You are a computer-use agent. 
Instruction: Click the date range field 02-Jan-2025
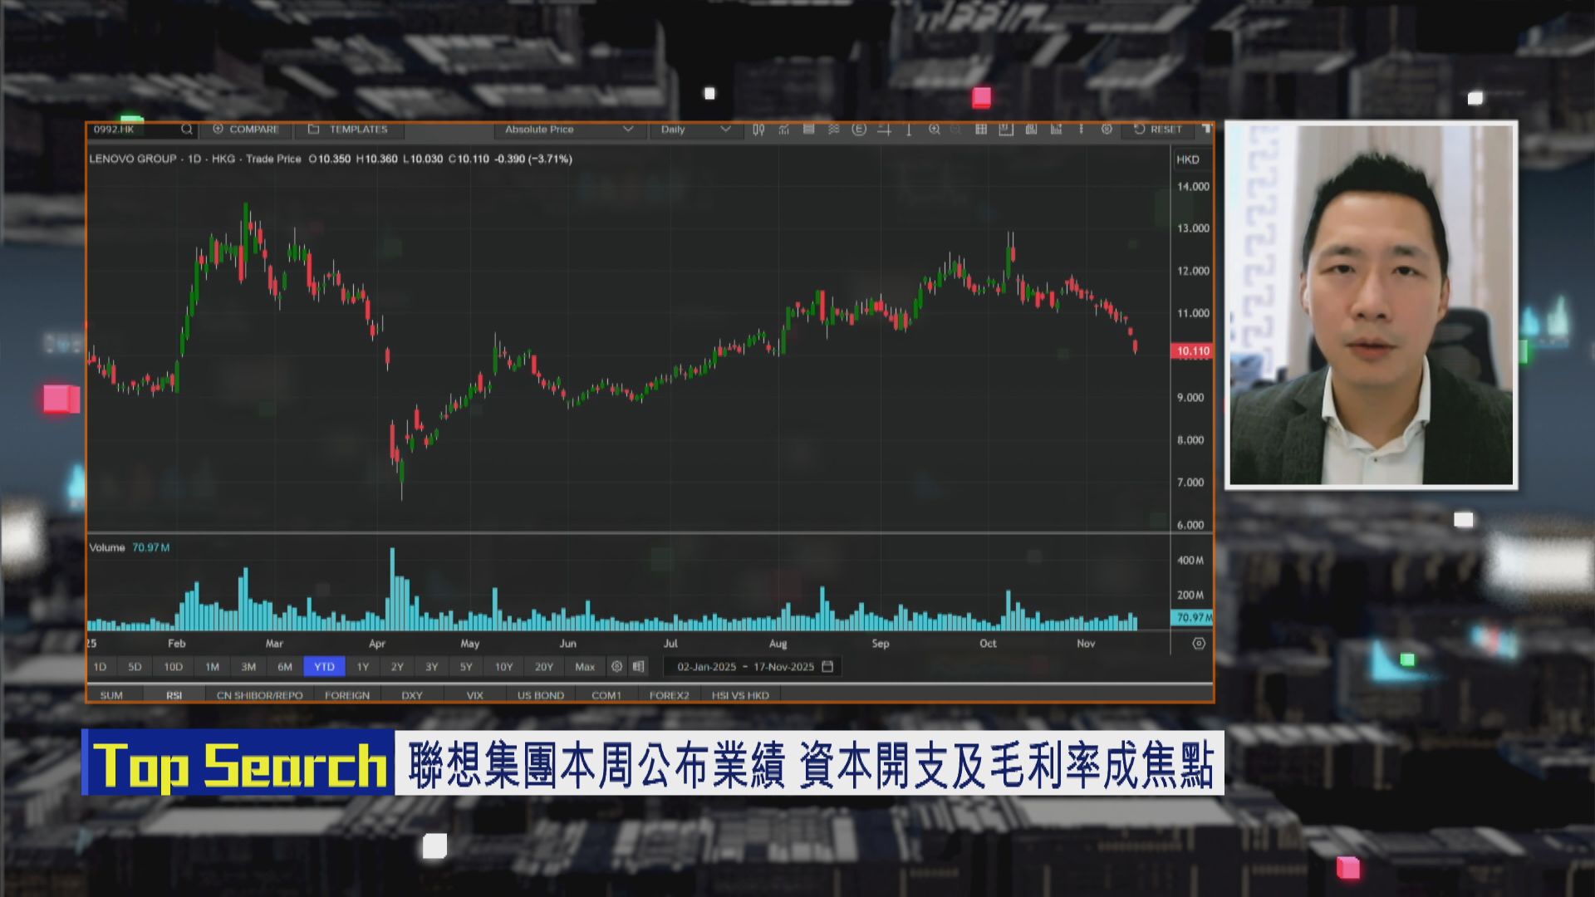pyautogui.click(x=708, y=667)
